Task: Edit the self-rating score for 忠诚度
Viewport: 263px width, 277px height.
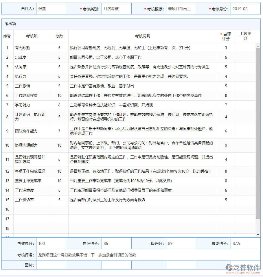Action: tap(226, 57)
